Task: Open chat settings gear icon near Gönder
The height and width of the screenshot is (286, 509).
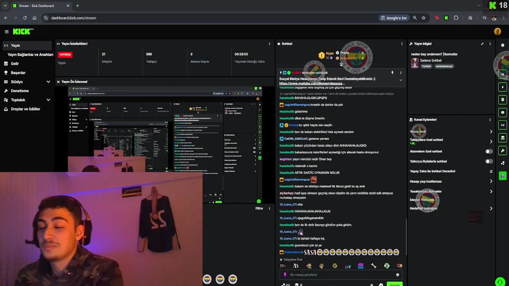Action: (x=381, y=284)
